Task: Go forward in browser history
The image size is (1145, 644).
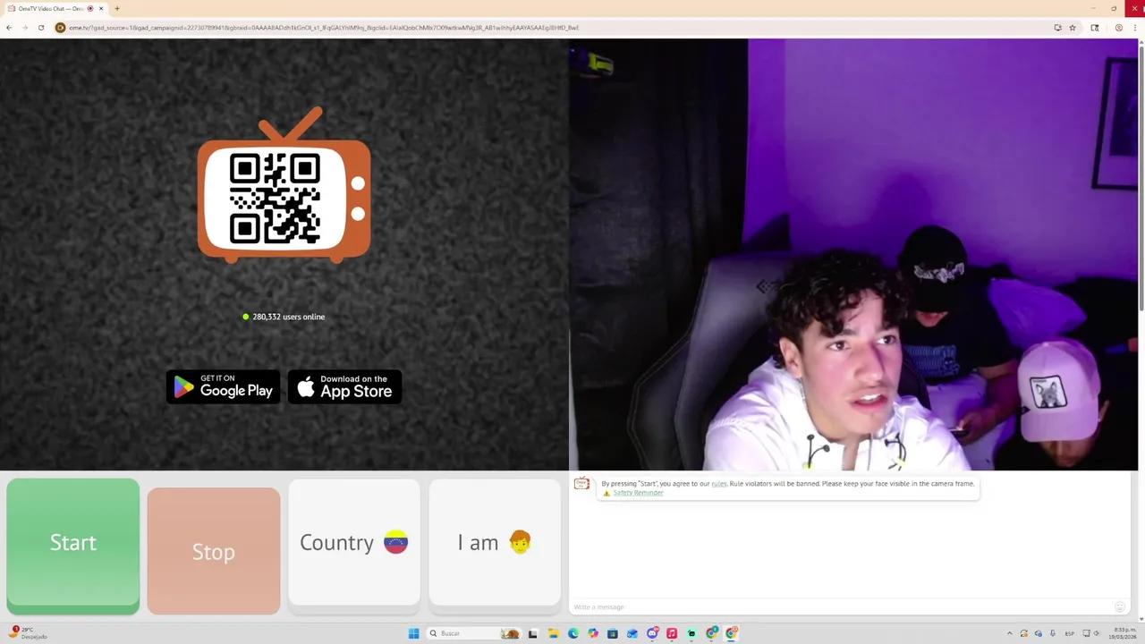Action: pos(25,28)
